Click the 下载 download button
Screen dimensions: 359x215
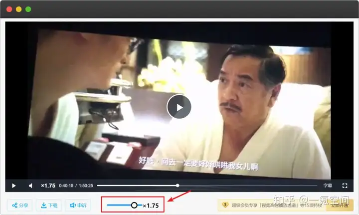[x=49, y=205]
